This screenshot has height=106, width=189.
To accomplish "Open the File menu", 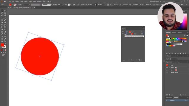I will [10, 1].
